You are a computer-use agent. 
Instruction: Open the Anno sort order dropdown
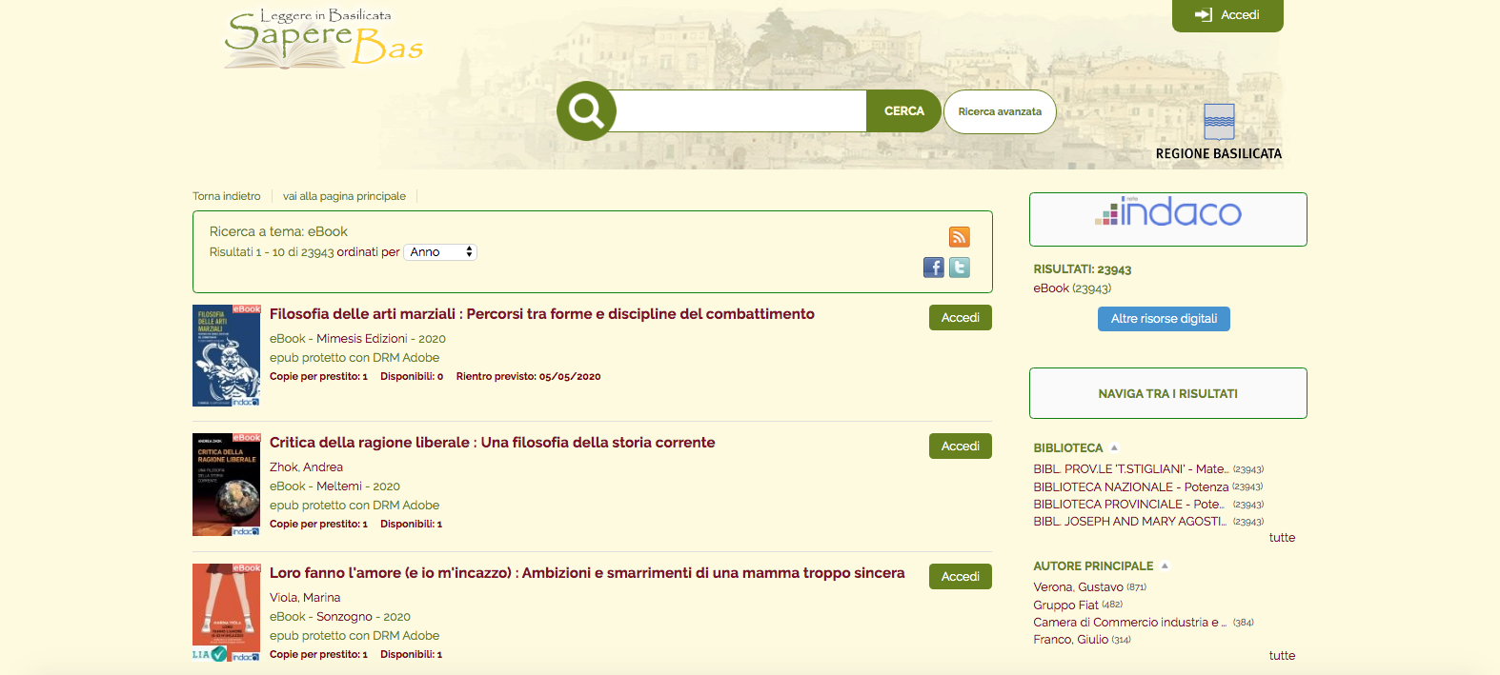click(440, 252)
